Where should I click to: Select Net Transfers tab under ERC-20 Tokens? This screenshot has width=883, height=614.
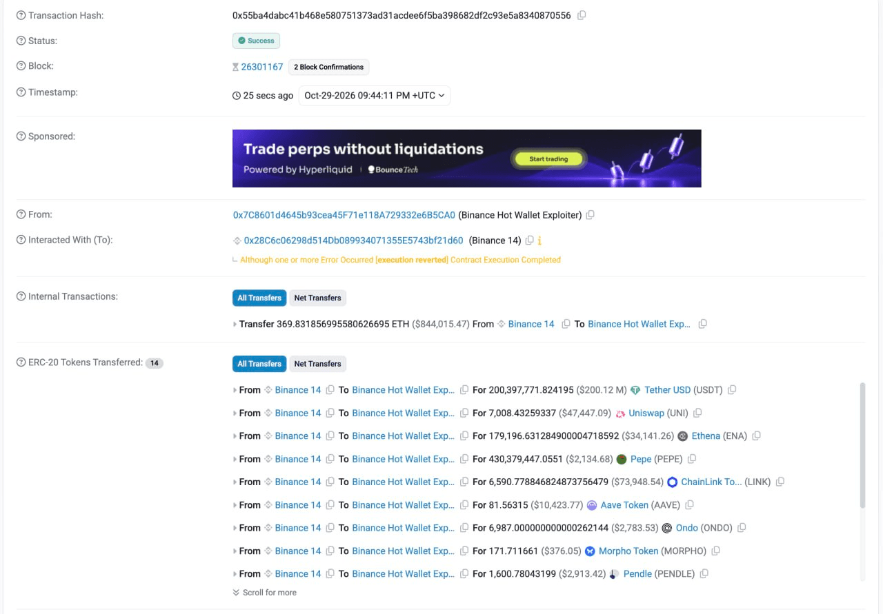(317, 364)
